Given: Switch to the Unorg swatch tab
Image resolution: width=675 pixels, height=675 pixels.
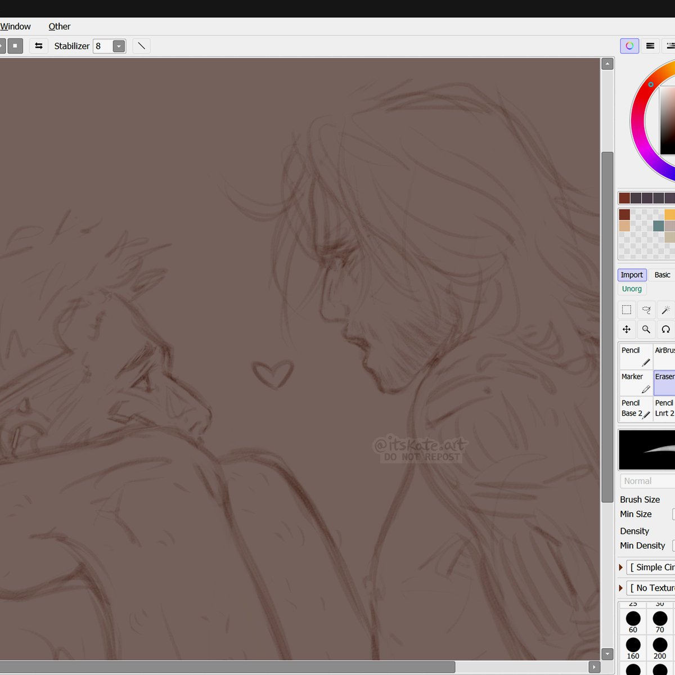Looking at the screenshot, I should (x=632, y=289).
